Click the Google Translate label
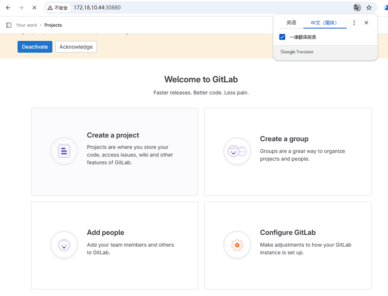This screenshot has width=388, height=296. point(297,52)
